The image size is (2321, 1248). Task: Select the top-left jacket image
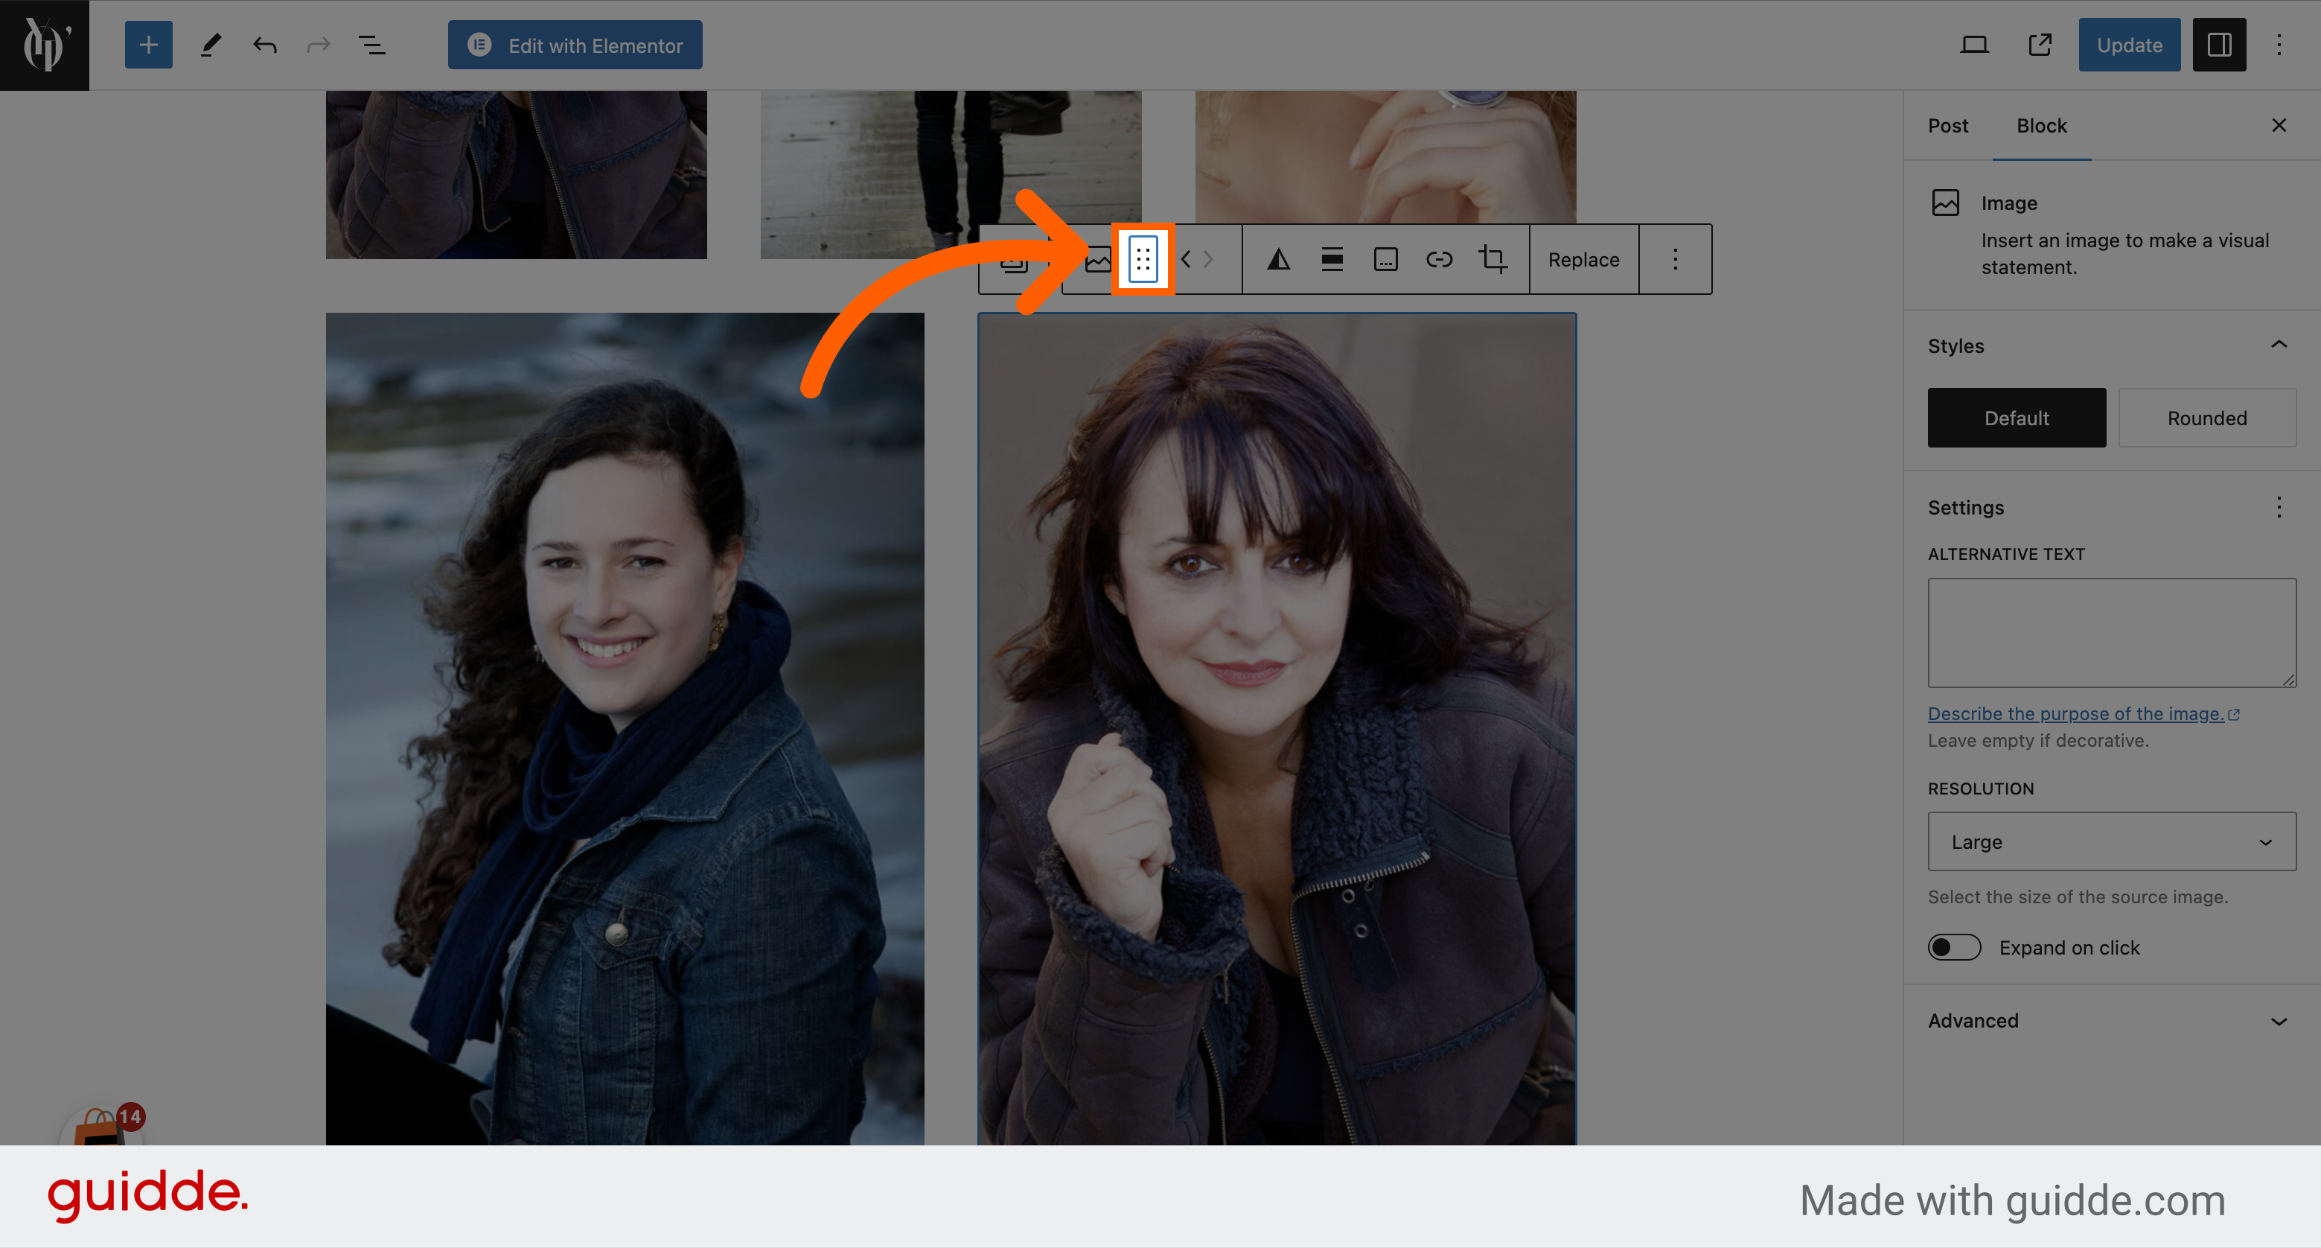pos(517,174)
